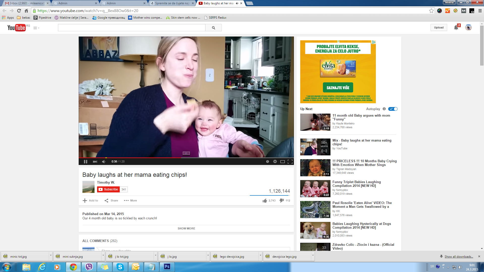Toggle Watch Later clock in player

point(267,162)
